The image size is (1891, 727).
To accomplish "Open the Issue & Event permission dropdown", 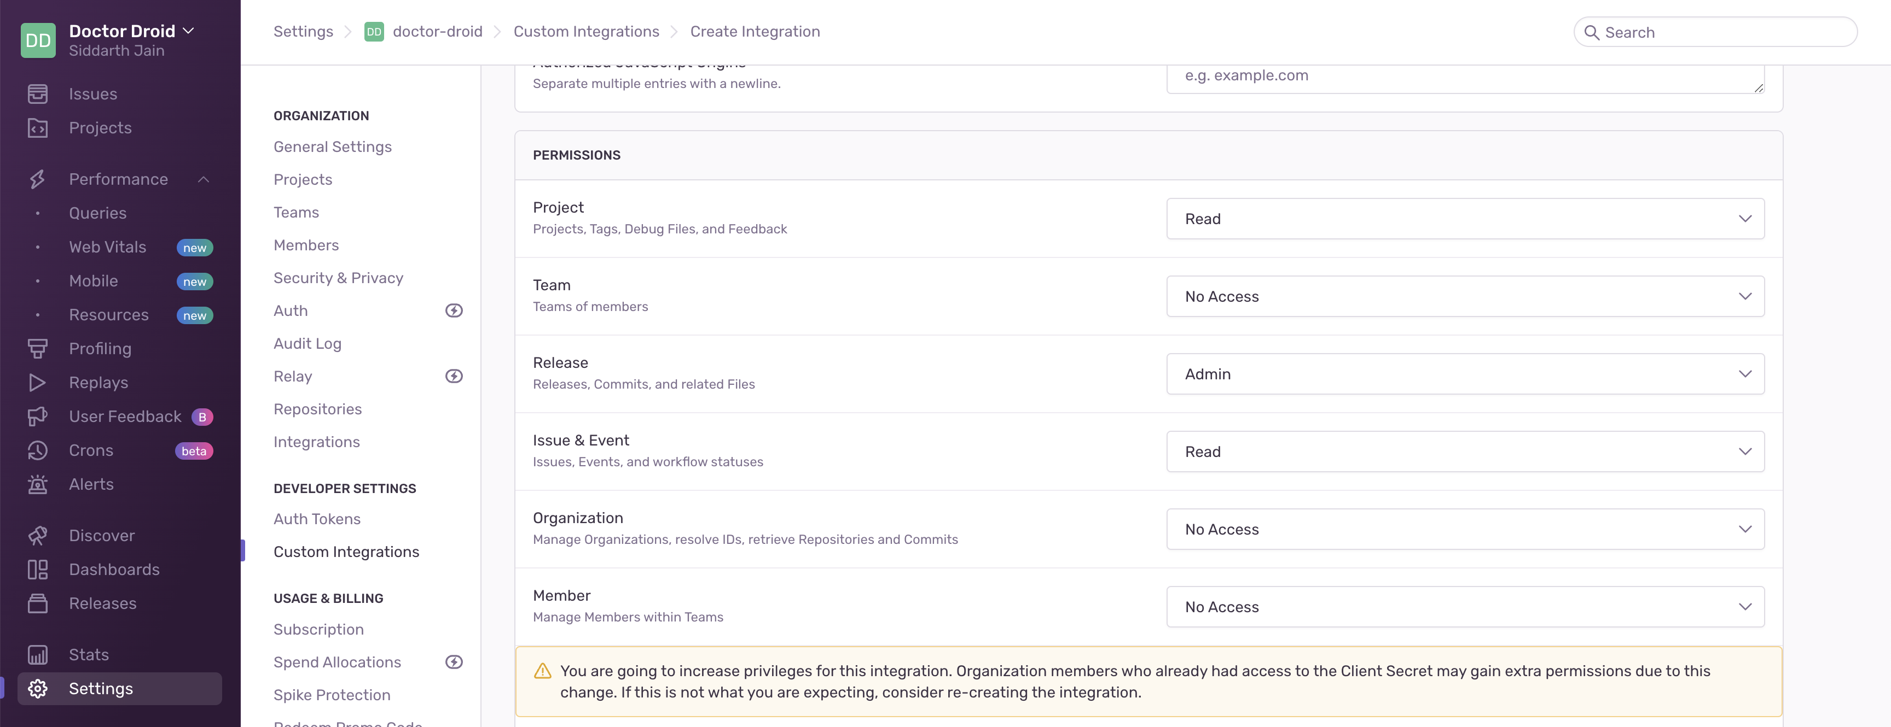I will (1465, 452).
